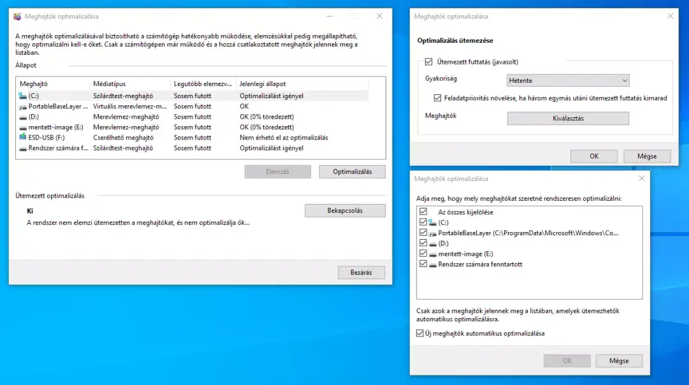Click 'Cserélhető meghajtó' media type cell

[x=124, y=138]
